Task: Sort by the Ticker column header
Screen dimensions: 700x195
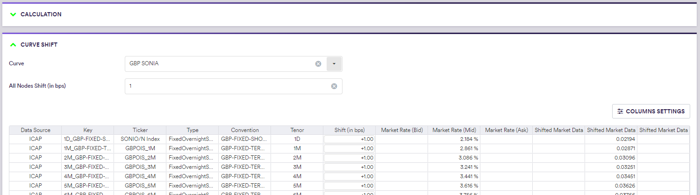Action: click(140, 130)
